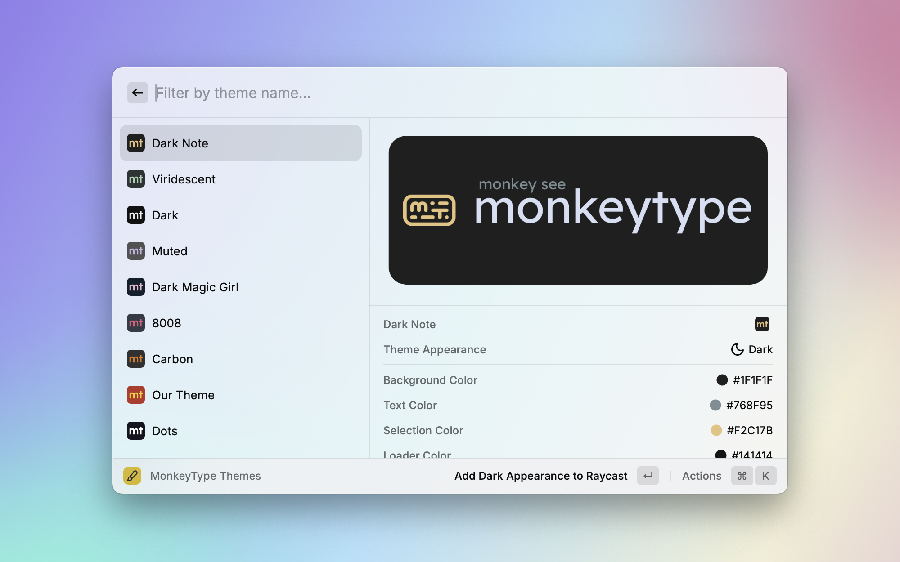Click the 8008 theme mt icon

(x=135, y=323)
